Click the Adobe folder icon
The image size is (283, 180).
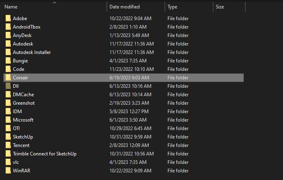tap(8, 19)
